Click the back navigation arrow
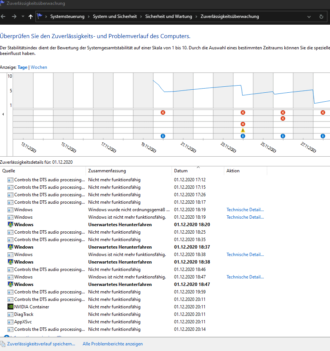Image resolution: width=330 pixels, height=351 pixels. (3, 16)
